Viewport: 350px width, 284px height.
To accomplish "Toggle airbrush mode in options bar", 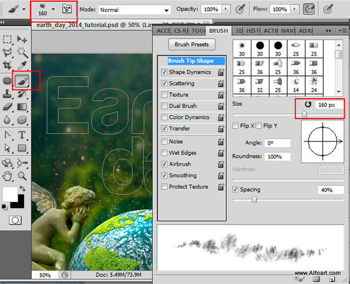I will coord(309,9).
